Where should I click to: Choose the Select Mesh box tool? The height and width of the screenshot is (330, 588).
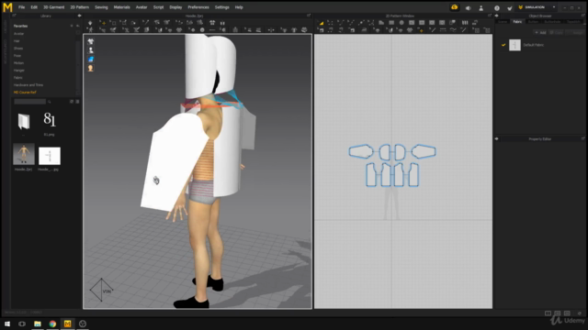[x=114, y=23]
